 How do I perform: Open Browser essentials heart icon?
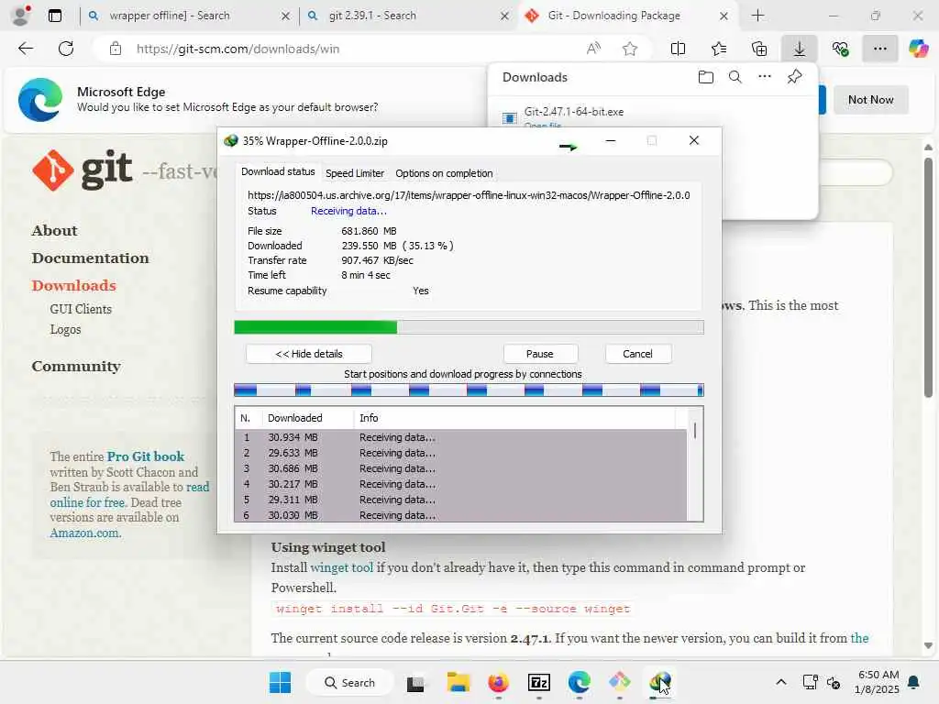pos(840,49)
